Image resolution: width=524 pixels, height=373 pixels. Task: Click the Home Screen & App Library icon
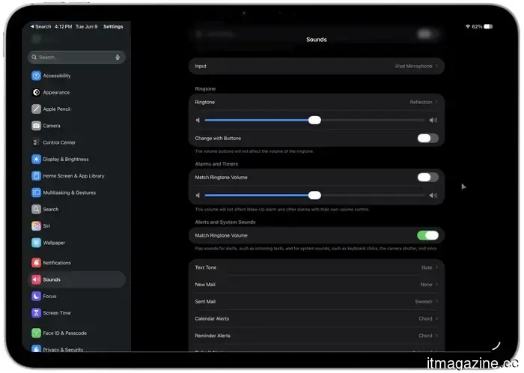click(36, 176)
